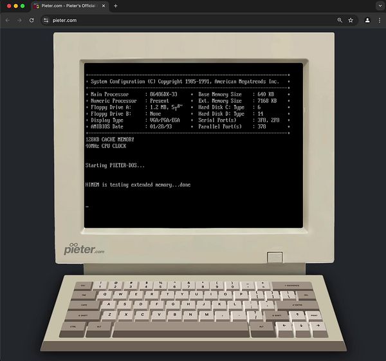Click the pieter.com logo on the monitor
Screen dimensions: 386x361
84,249
